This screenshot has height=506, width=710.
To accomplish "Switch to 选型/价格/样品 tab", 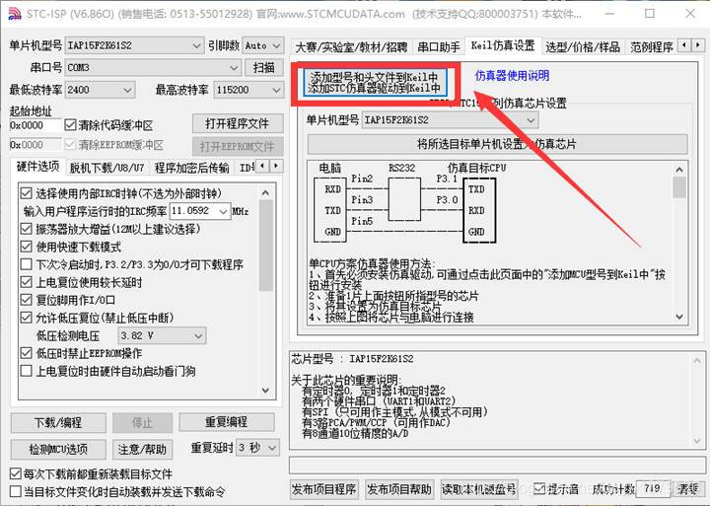I will tap(583, 47).
